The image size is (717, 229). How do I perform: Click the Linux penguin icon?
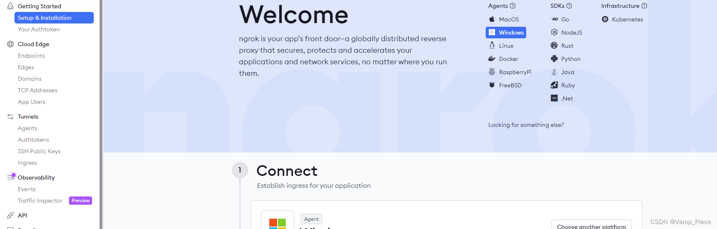click(492, 46)
